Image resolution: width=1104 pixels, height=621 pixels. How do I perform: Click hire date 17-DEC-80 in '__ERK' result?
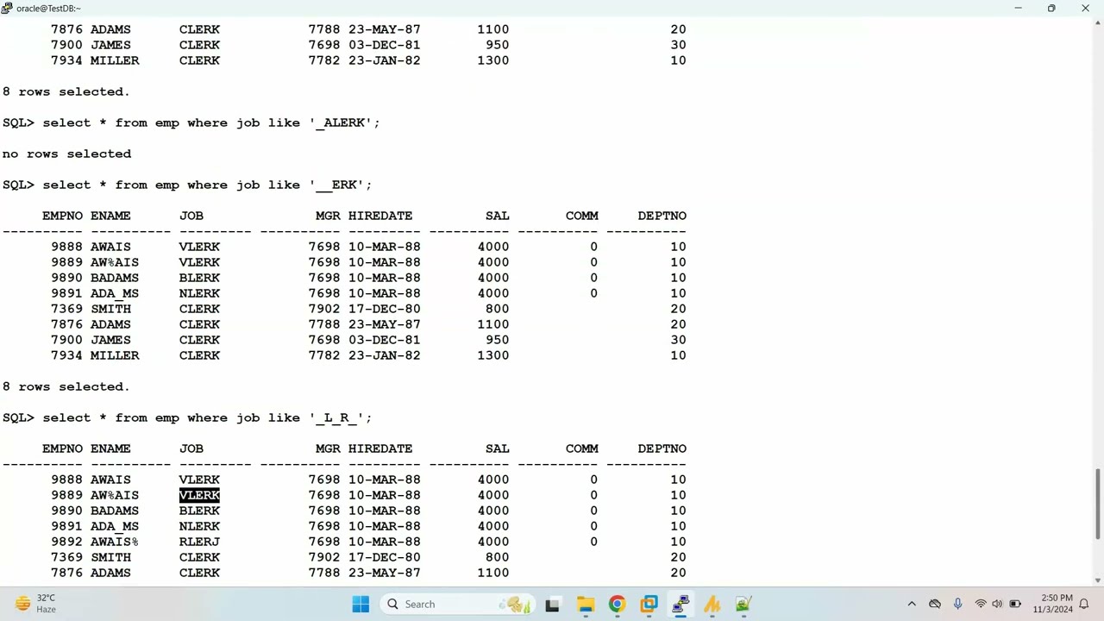pos(385,309)
